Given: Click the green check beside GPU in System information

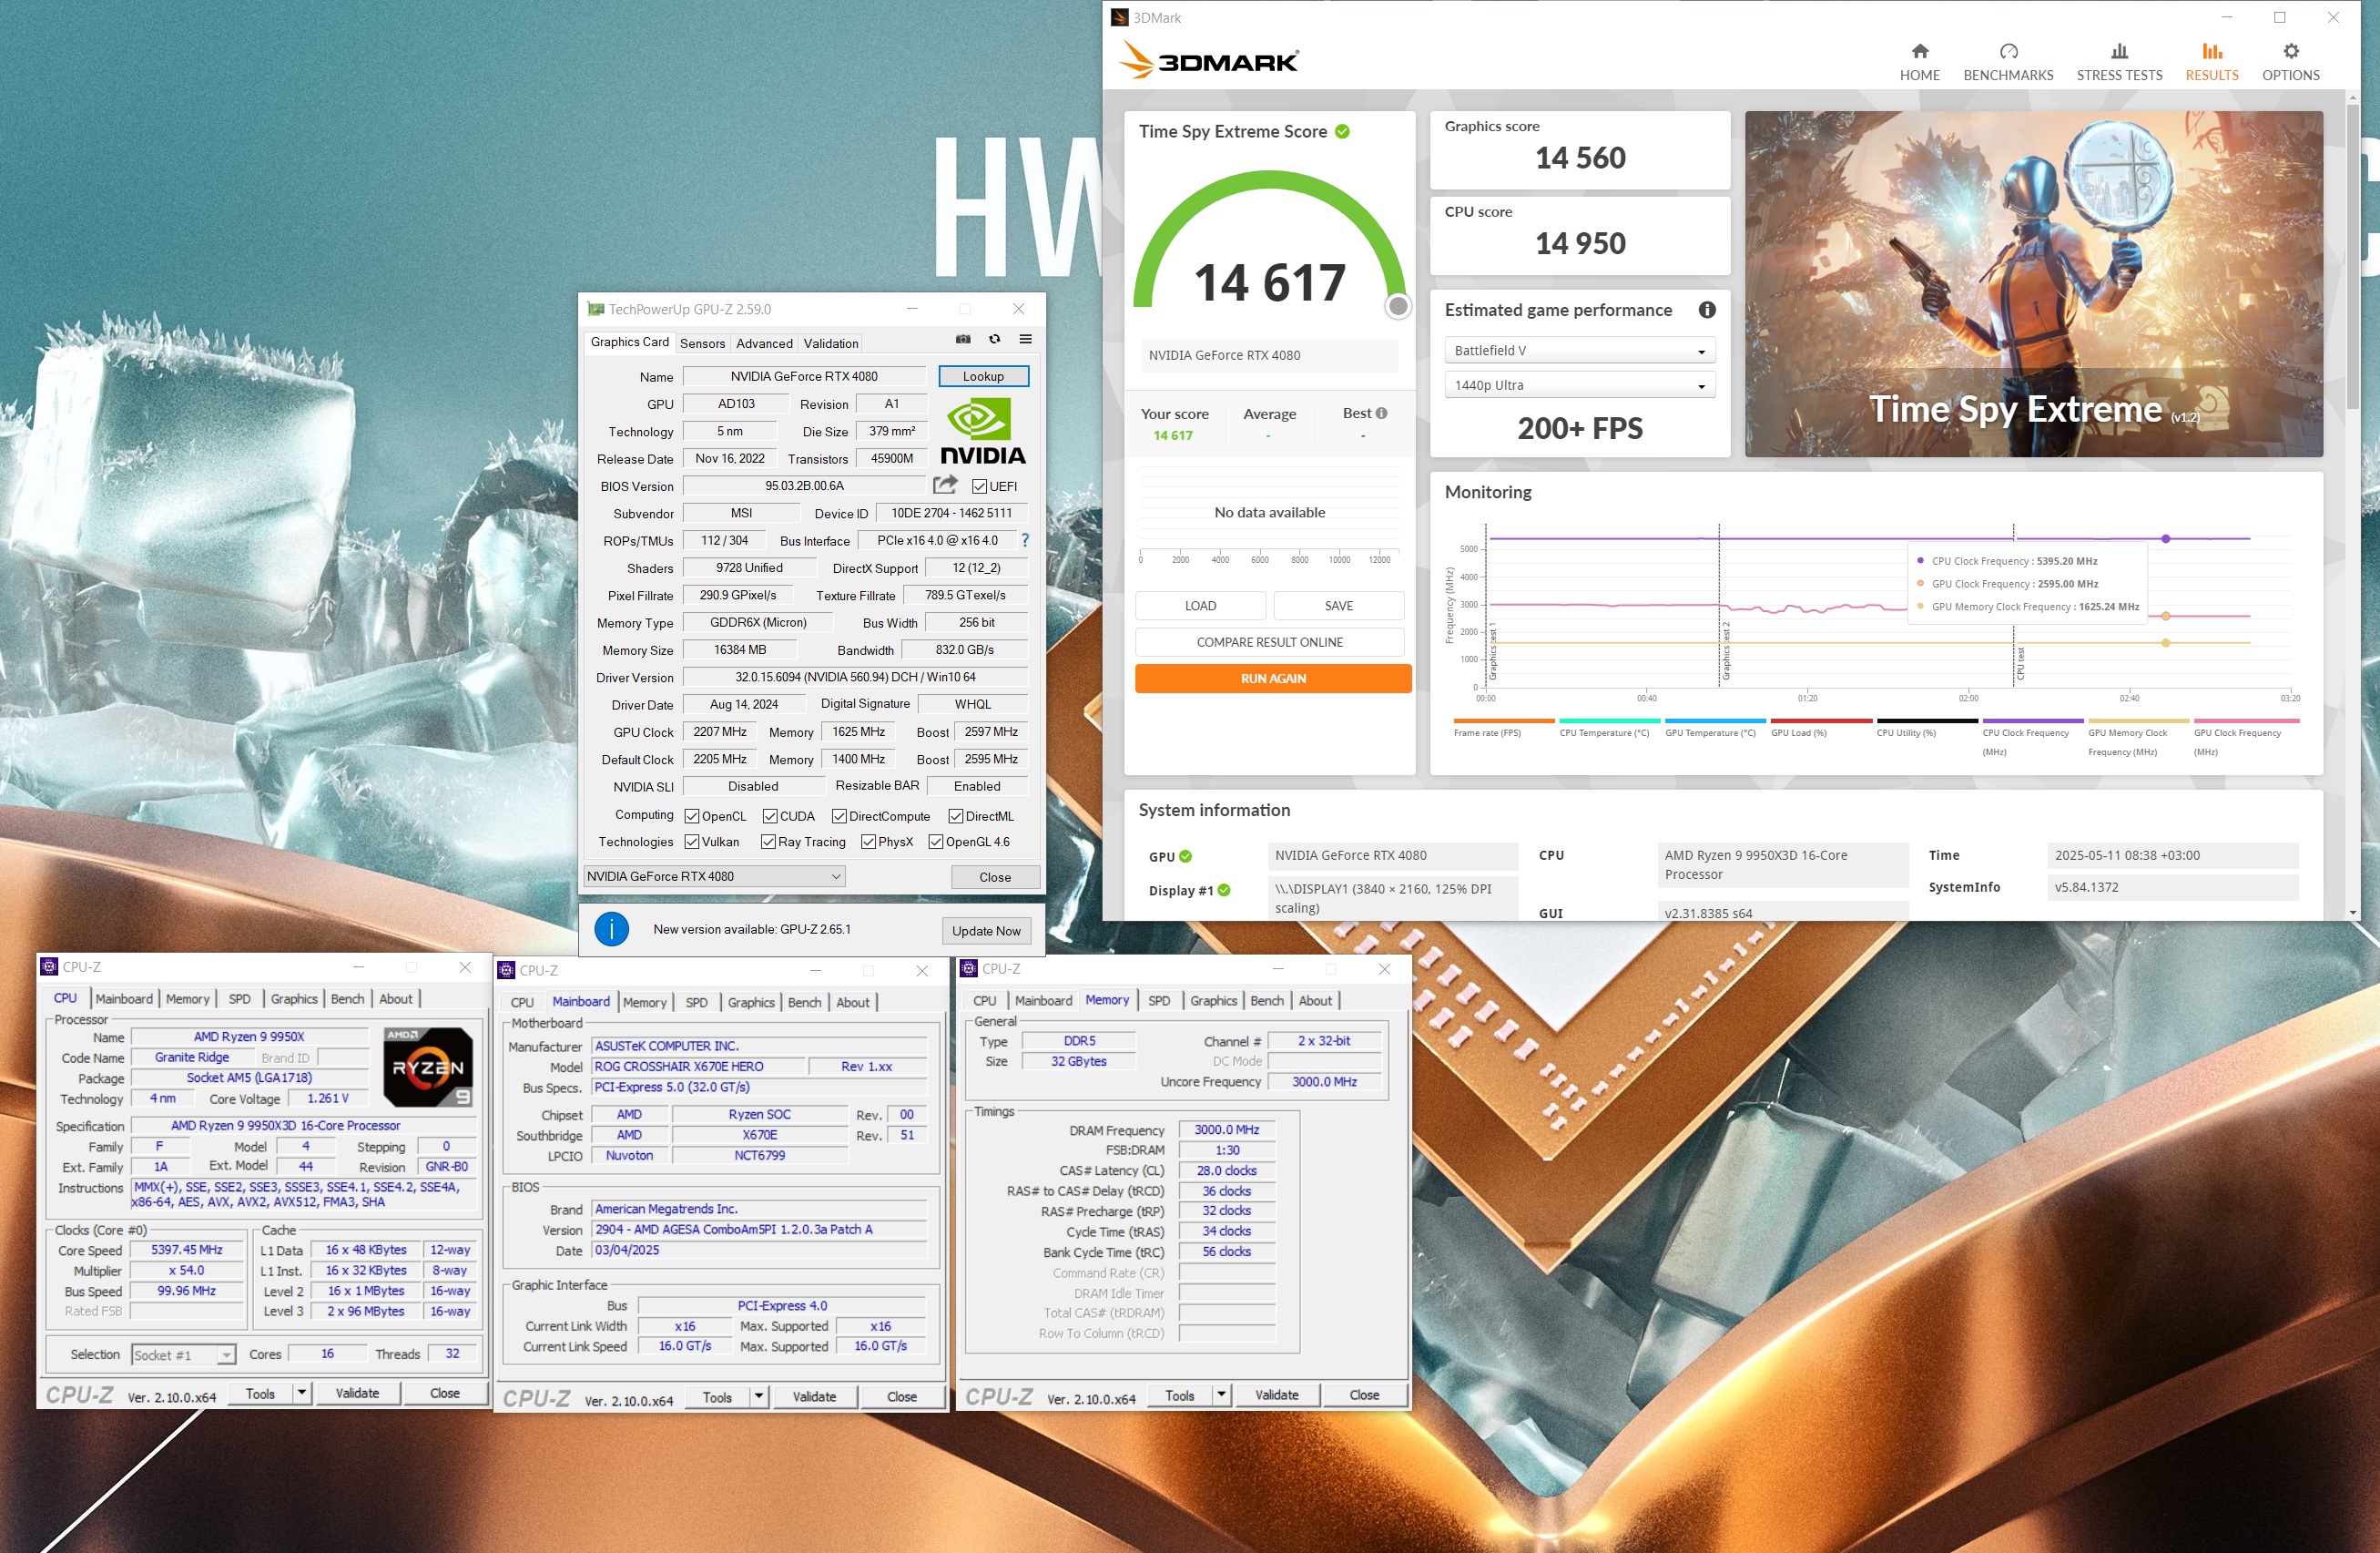Looking at the screenshot, I should (1185, 856).
